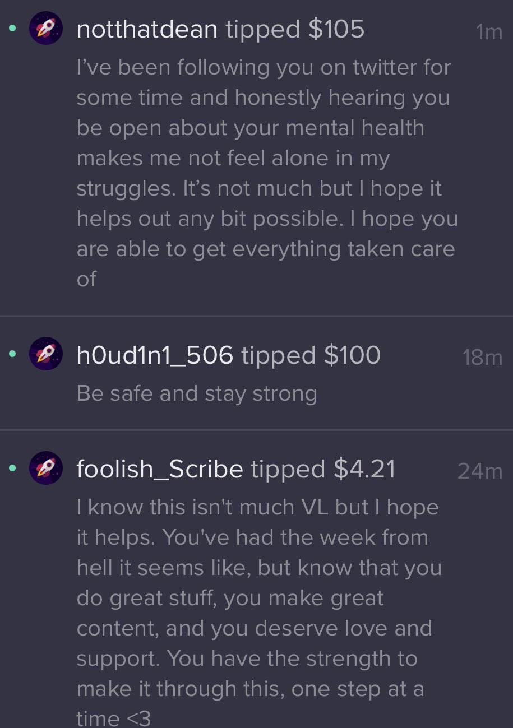Tap the 24m timestamp
Image resolution: width=513 pixels, height=728 pixels.
coord(480,471)
